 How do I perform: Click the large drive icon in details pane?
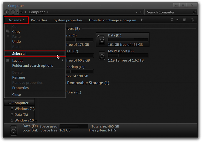click(x=14, y=130)
